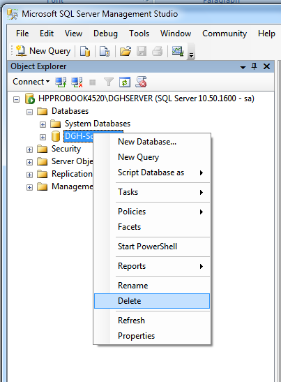The image size is (281, 382).
Task: Open the Help menu
Action: 266,34
